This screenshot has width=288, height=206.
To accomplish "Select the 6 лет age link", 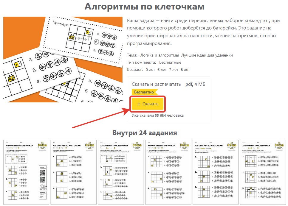I will click(x=162, y=70).
